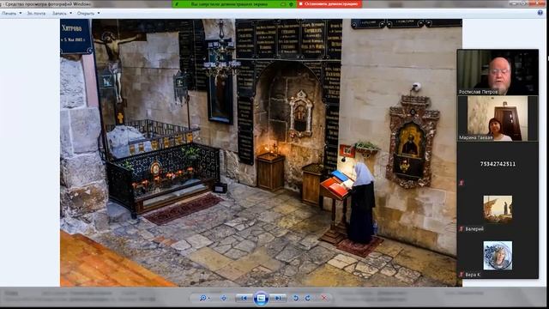Viewport: 549px width, 309px height.
Task: Stop screen sharing with the red button
Action: click(329, 3)
